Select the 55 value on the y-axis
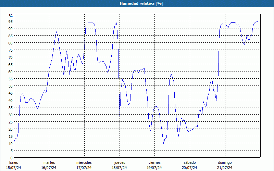The height and width of the screenshot is (171, 274). tap(11, 79)
